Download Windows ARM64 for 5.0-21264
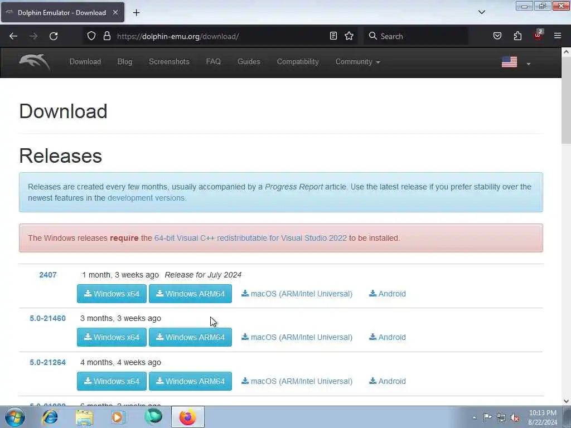Image resolution: width=571 pixels, height=428 pixels. (191, 381)
